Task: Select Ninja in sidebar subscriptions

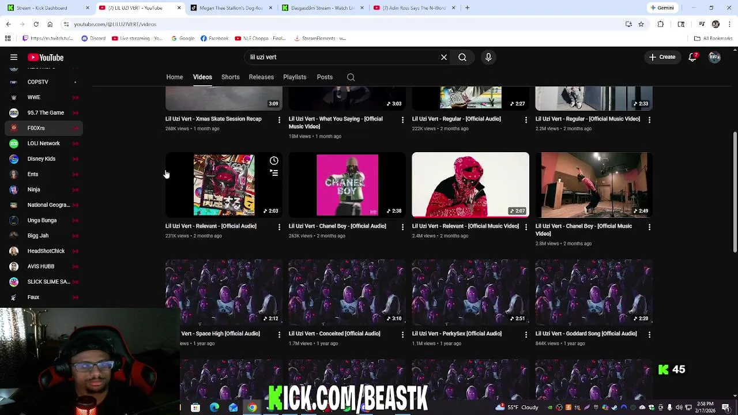Action: [44, 190]
